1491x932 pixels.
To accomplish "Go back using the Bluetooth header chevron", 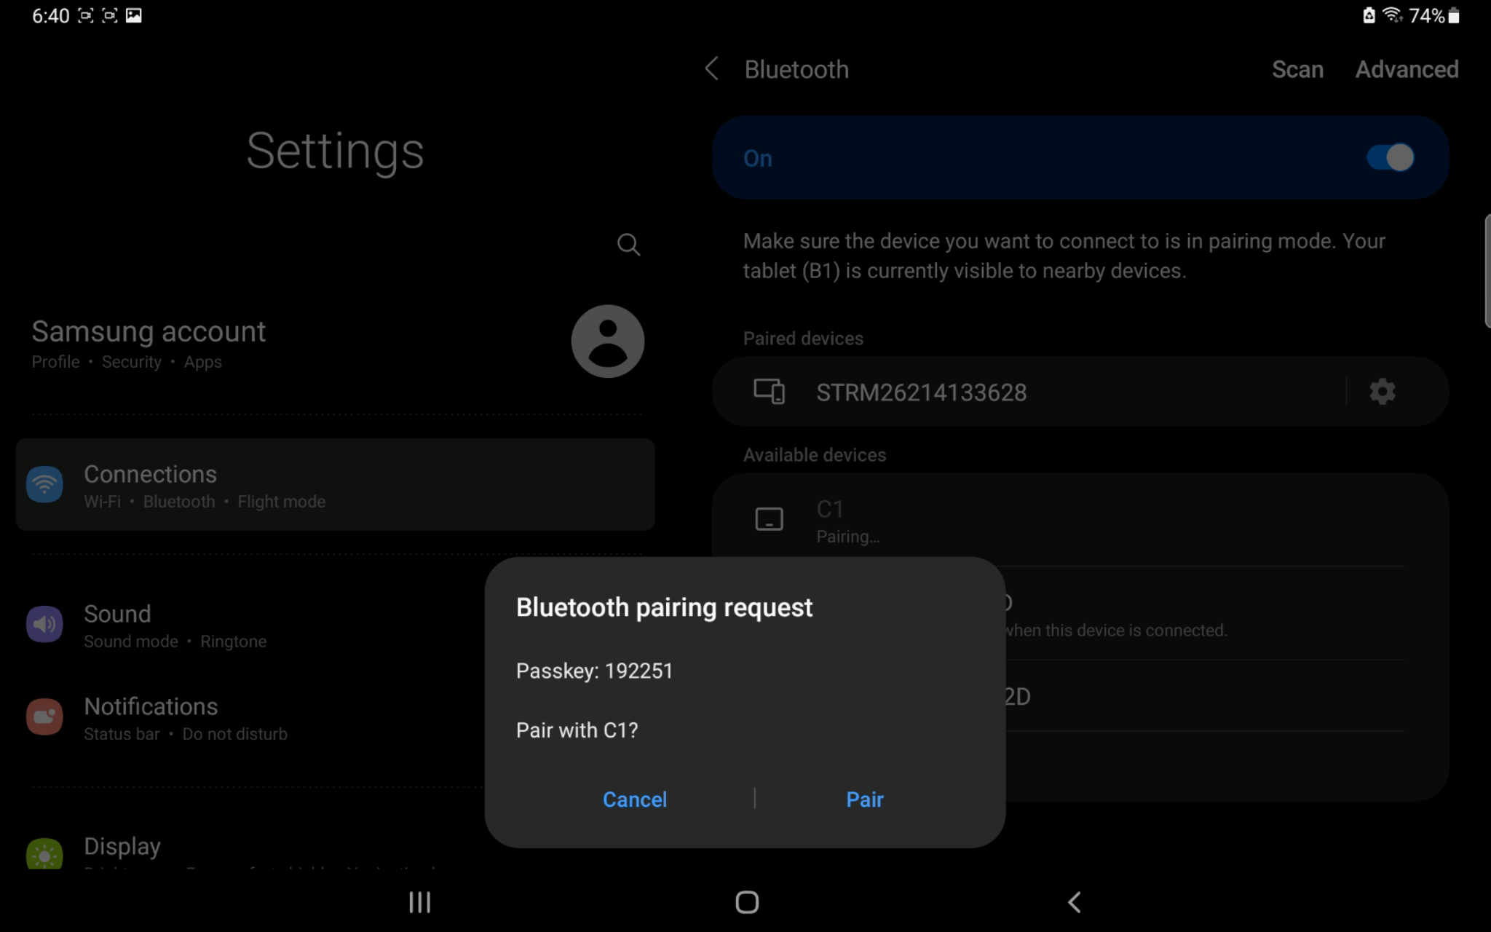I will point(712,69).
